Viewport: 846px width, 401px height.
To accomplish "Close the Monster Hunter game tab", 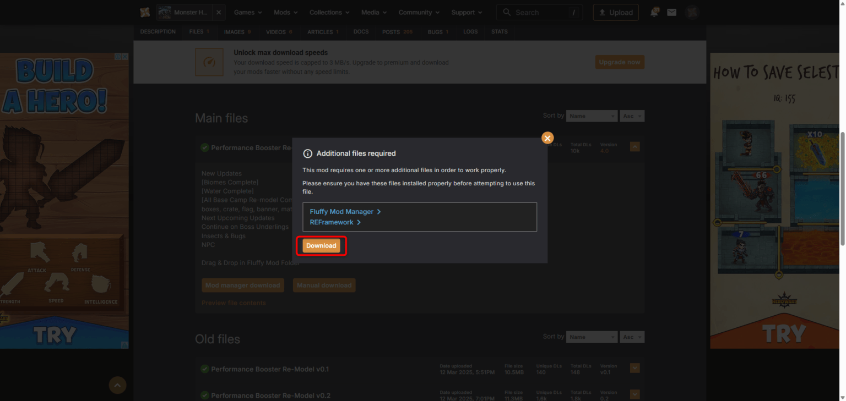I will (x=219, y=12).
